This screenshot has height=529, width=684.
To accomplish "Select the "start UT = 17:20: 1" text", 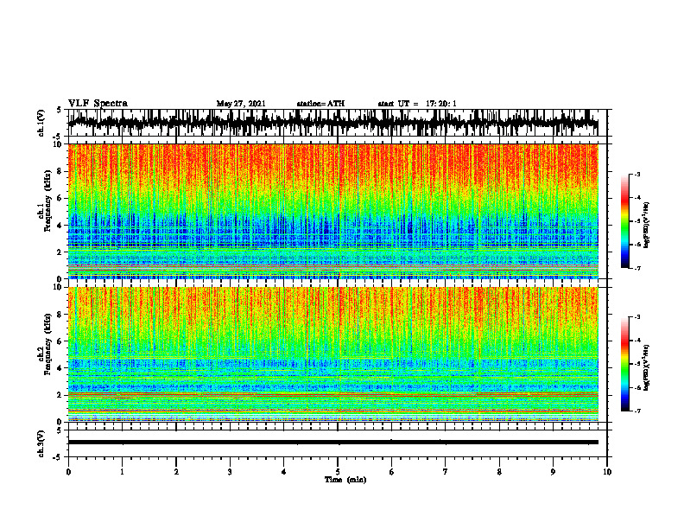I will tap(417, 104).
